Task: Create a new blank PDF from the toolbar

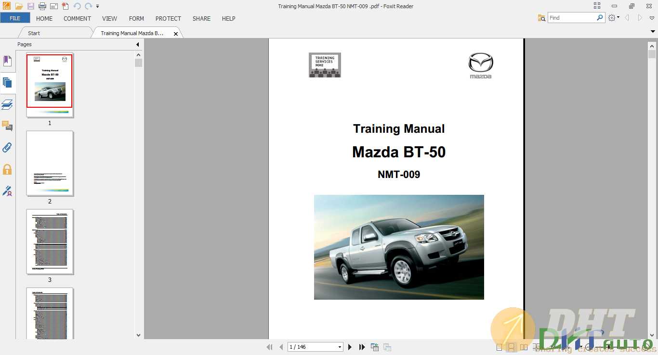Action: pyautogui.click(x=66, y=6)
